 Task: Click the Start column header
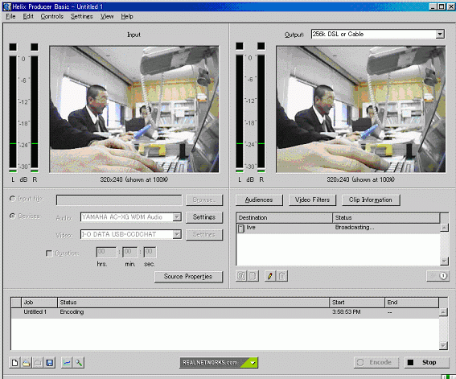coord(357,303)
